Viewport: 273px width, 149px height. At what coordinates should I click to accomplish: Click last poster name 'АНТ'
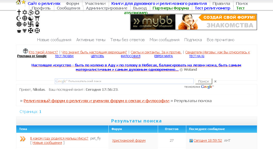(x=227, y=141)
